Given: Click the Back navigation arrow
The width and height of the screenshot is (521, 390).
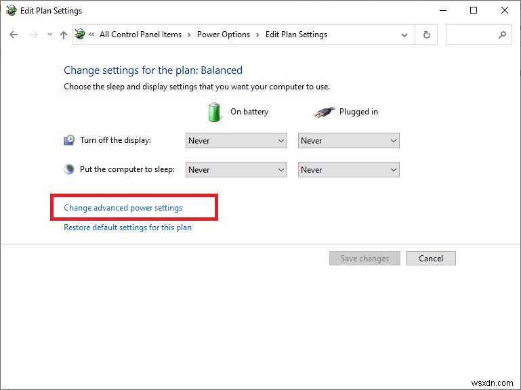Looking at the screenshot, I should click(14, 35).
